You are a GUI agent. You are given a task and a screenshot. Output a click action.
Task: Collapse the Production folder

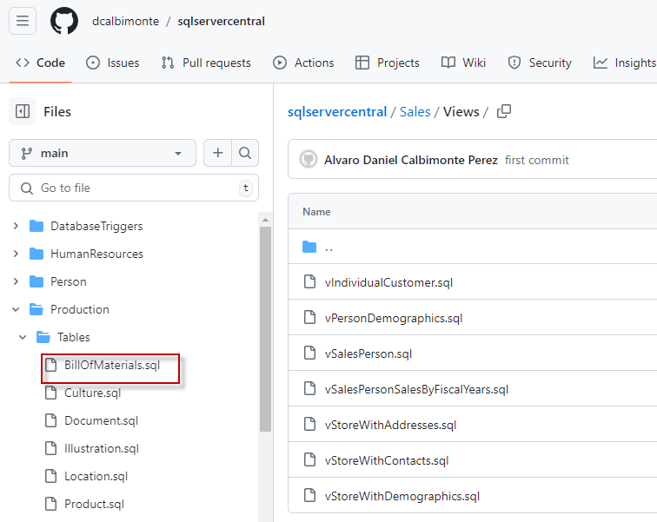pyautogui.click(x=16, y=309)
